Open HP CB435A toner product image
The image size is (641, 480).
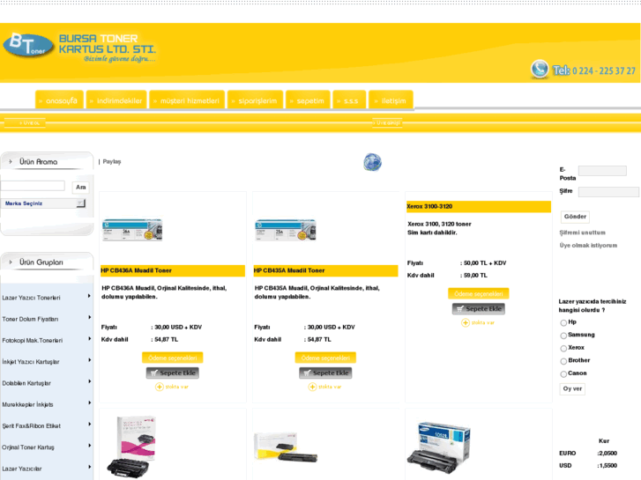tap(286, 230)
